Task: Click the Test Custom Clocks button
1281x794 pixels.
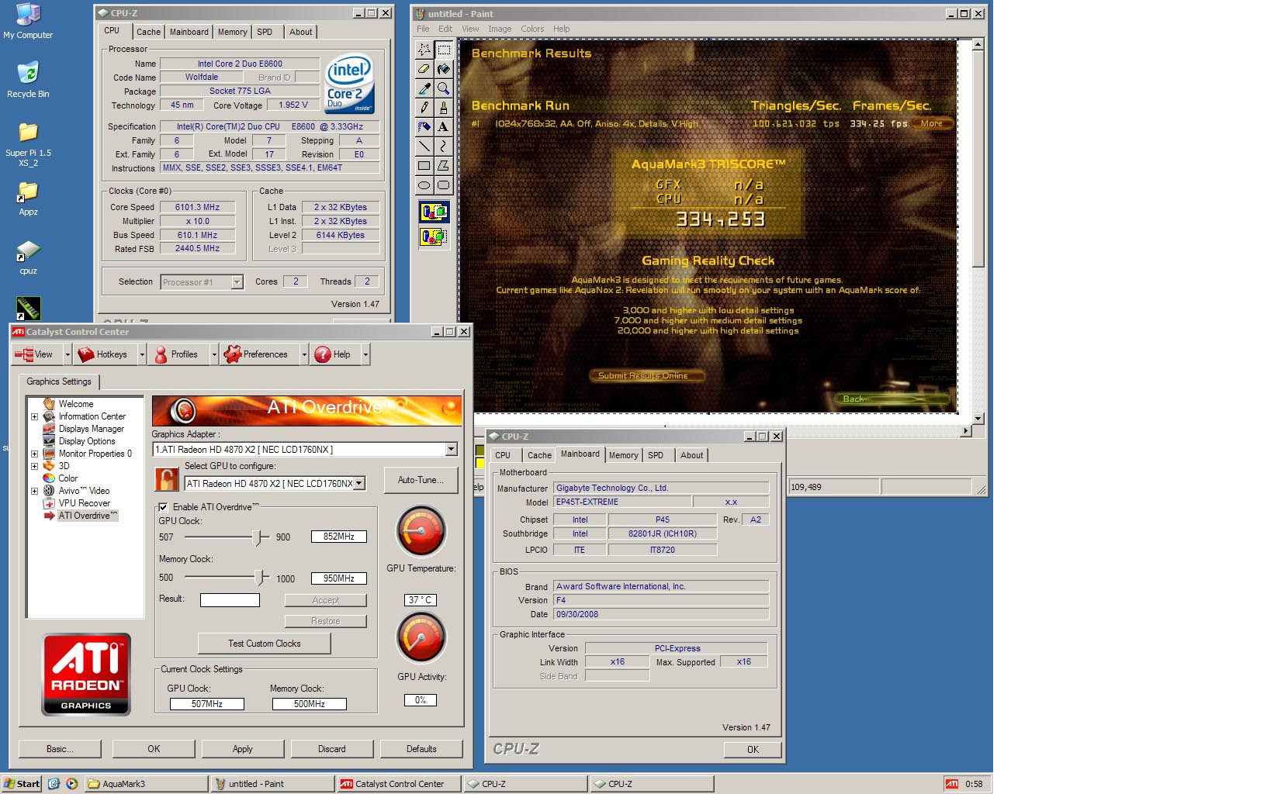Action: click(265, 644)
